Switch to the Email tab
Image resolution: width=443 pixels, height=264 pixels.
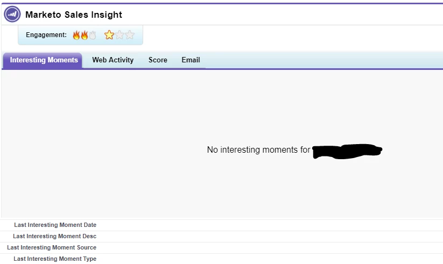point(191,60)
